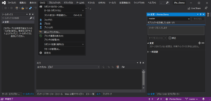Pin the 出力 panel using pushpin icon
211x101 pixels.
[140, 63]
